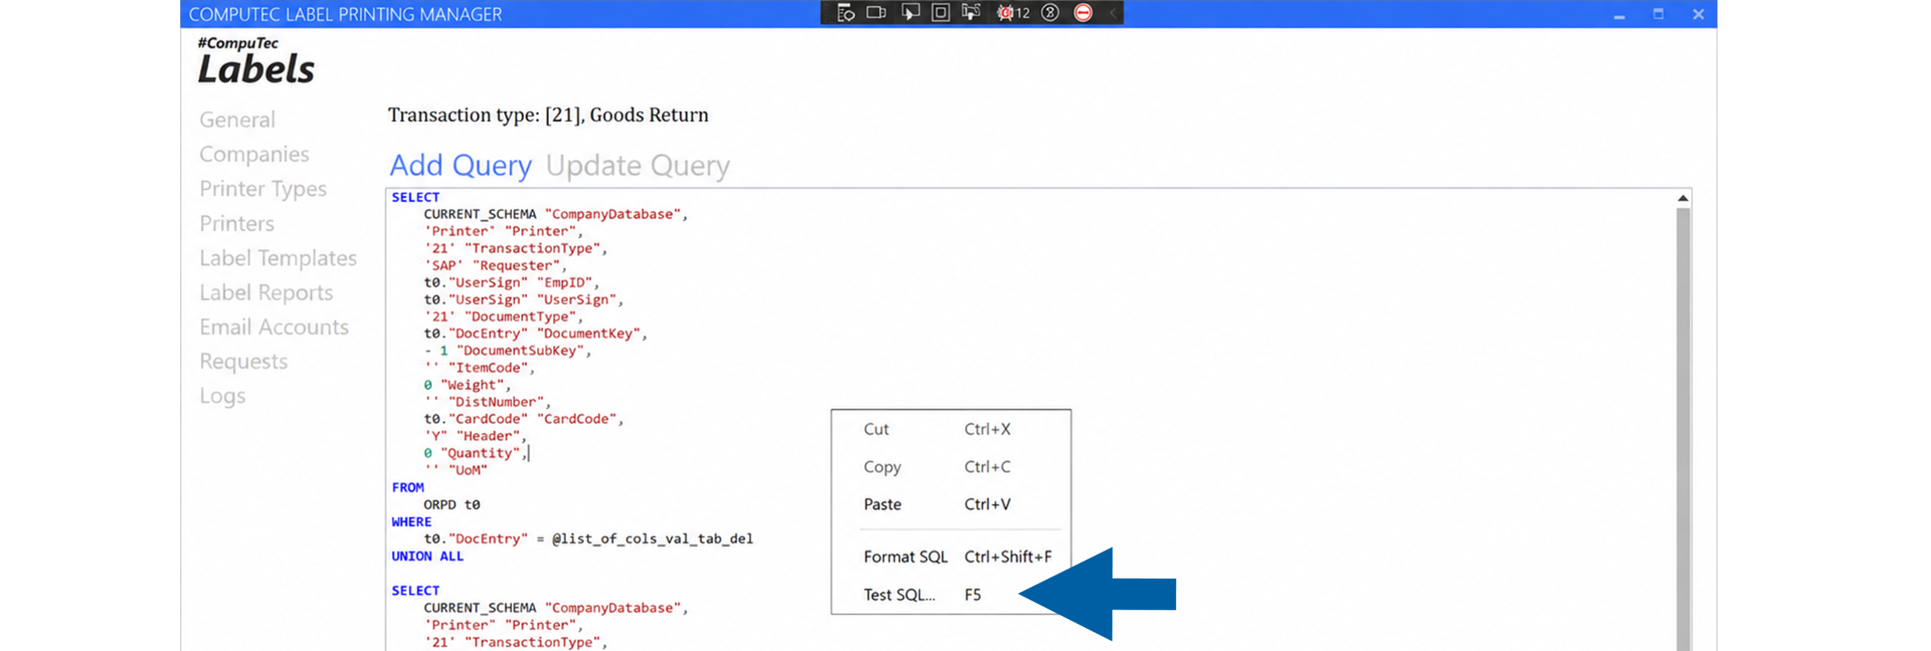Screen dimensions: 1931x651
Task: Collapse the debug toolbar with the chevron
Action: coord(1113,13)
